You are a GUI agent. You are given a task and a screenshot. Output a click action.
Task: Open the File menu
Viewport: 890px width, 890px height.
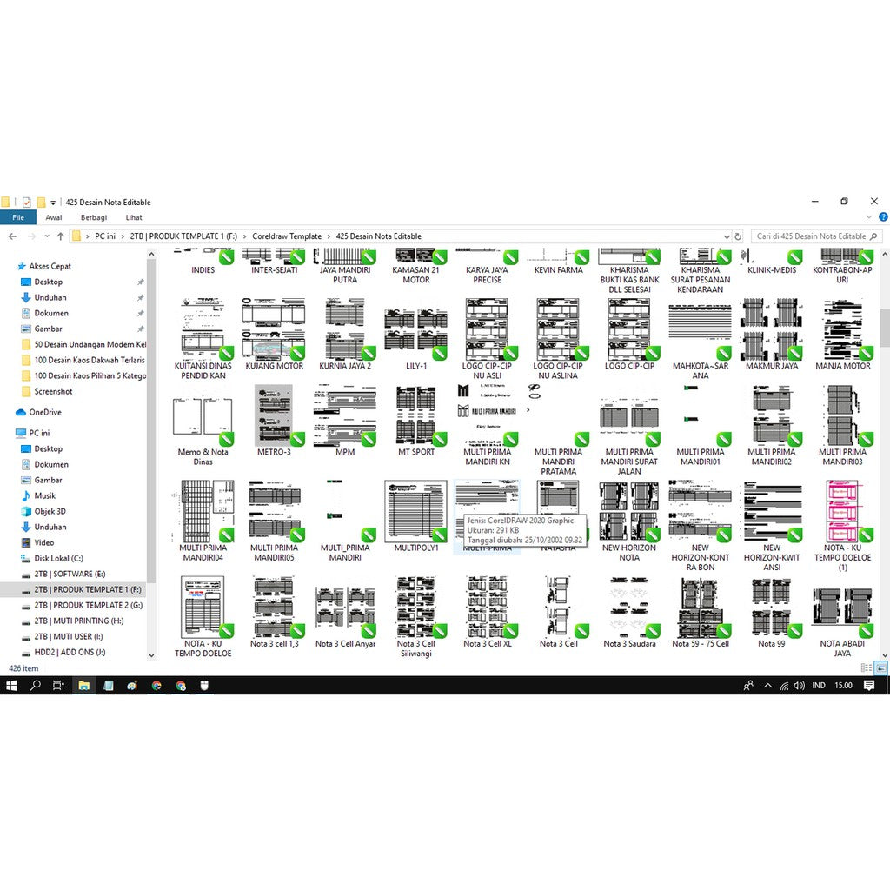17,216
